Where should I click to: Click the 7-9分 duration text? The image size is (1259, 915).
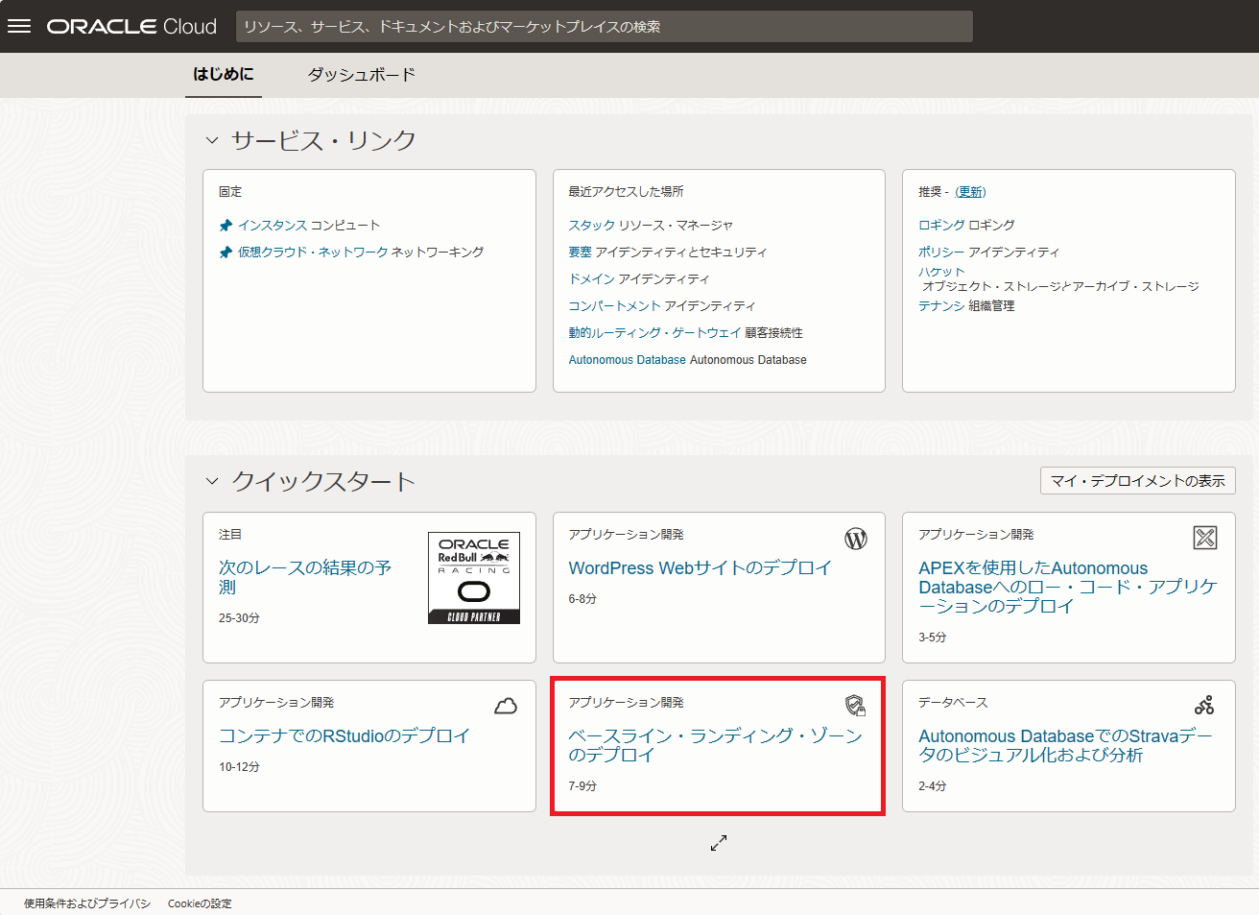tap(582, 786)
